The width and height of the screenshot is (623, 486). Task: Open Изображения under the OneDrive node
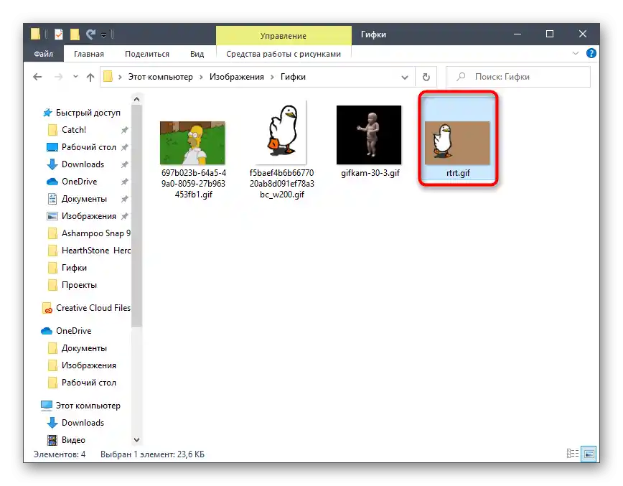pos(88,365)
